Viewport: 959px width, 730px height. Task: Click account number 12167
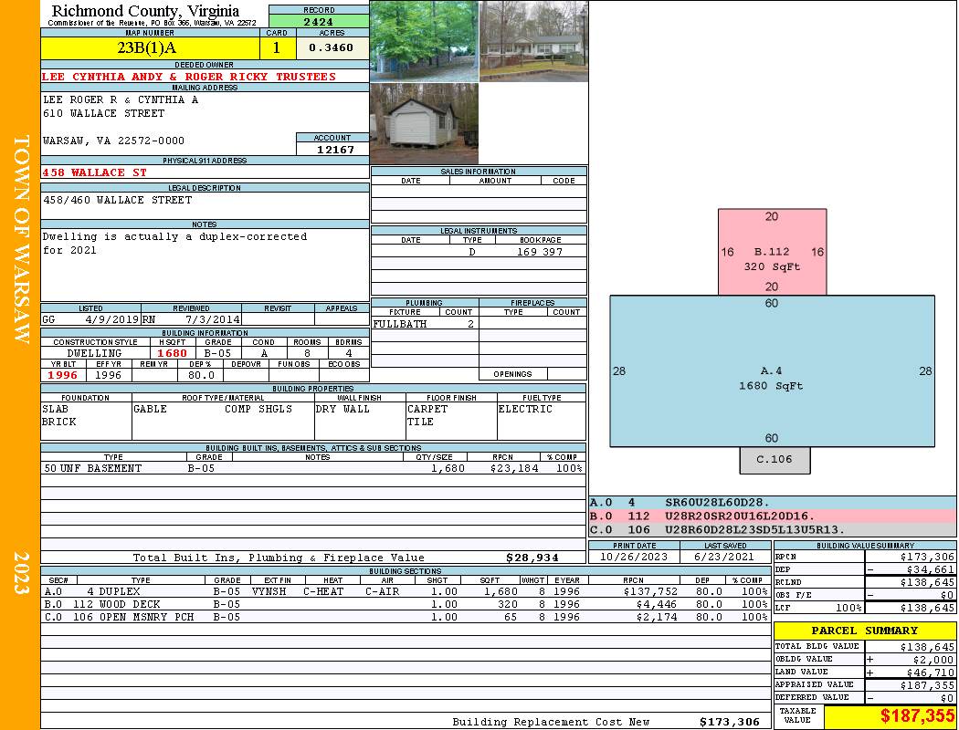pyautogui.click(x=334, y=149)
